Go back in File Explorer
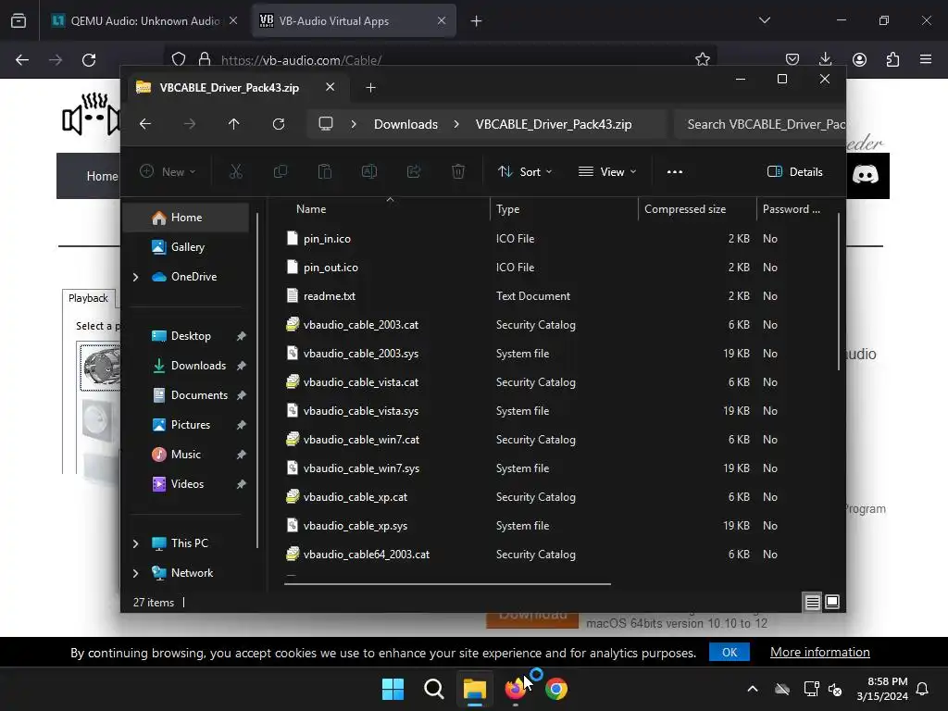Image resolution: width=948 pixels, height=711 pixels. [145, 124]
